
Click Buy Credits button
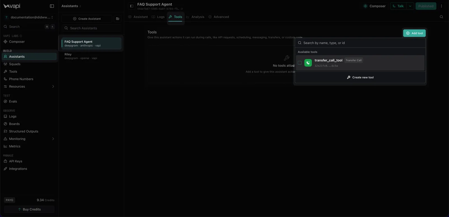29,209
